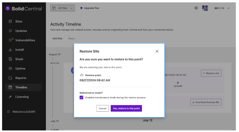Image resolution: width=239 pixels, height=132 pixels.
Task: Click the Install download icon
Action: 10,50
